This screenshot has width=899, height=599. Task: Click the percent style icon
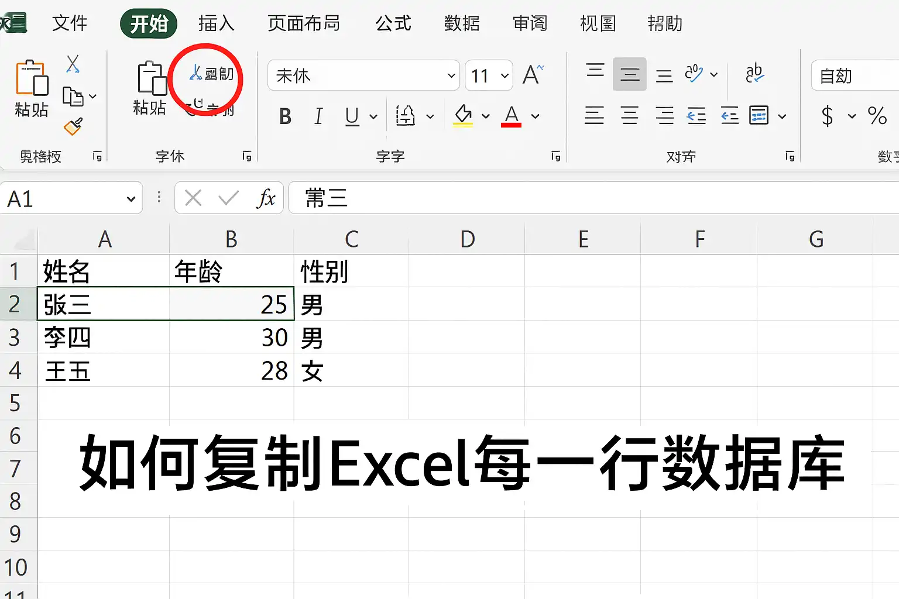tap(877, 116)
